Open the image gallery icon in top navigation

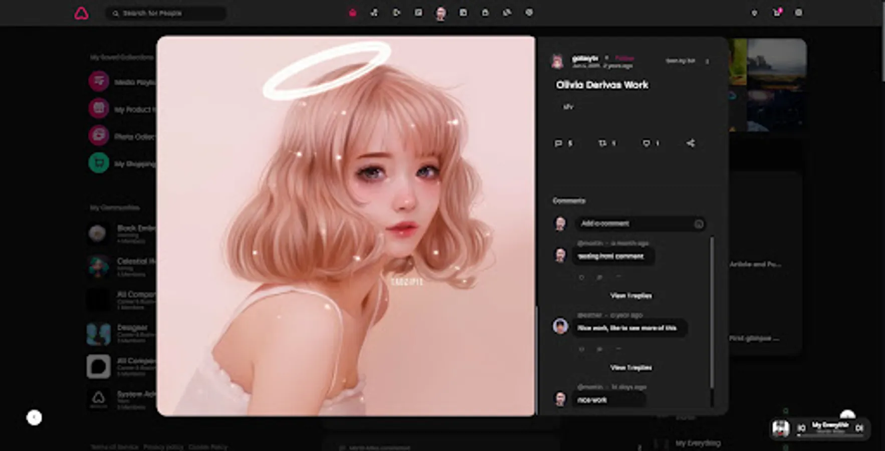[x=418, y=13]
